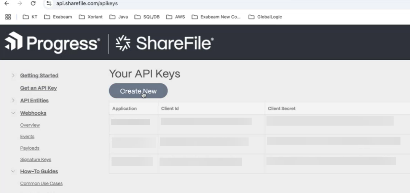Click the Your API Keys heading
The width and height of the screenshot is (410, 193).
tap(145, 74)
